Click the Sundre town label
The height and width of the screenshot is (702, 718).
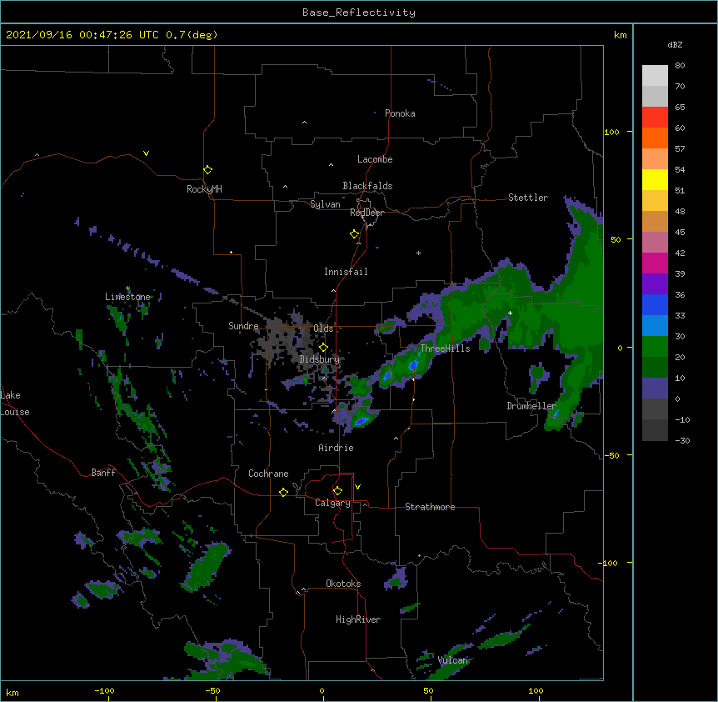243,326
